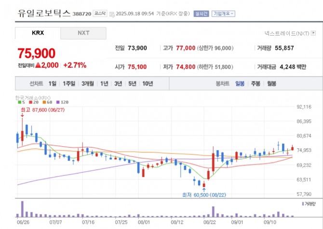
Task: Click the red 20-day moving average swatch
Action: [31, 102]
